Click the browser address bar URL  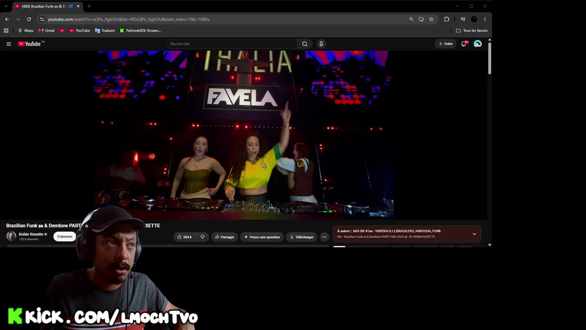click(x=129, y=19)
